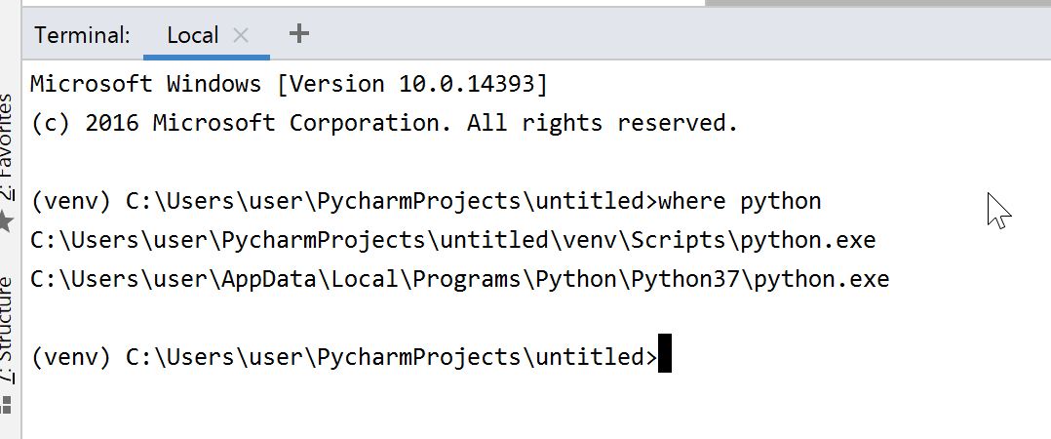Click the terminal cursor at the prompt
The image size is (1051, 439).
[665, 354]
